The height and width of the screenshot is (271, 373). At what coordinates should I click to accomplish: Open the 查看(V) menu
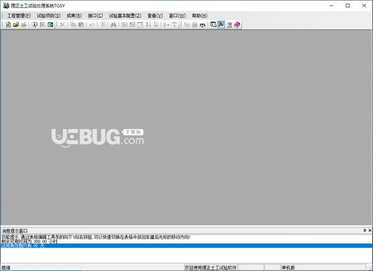click(155, 16)
